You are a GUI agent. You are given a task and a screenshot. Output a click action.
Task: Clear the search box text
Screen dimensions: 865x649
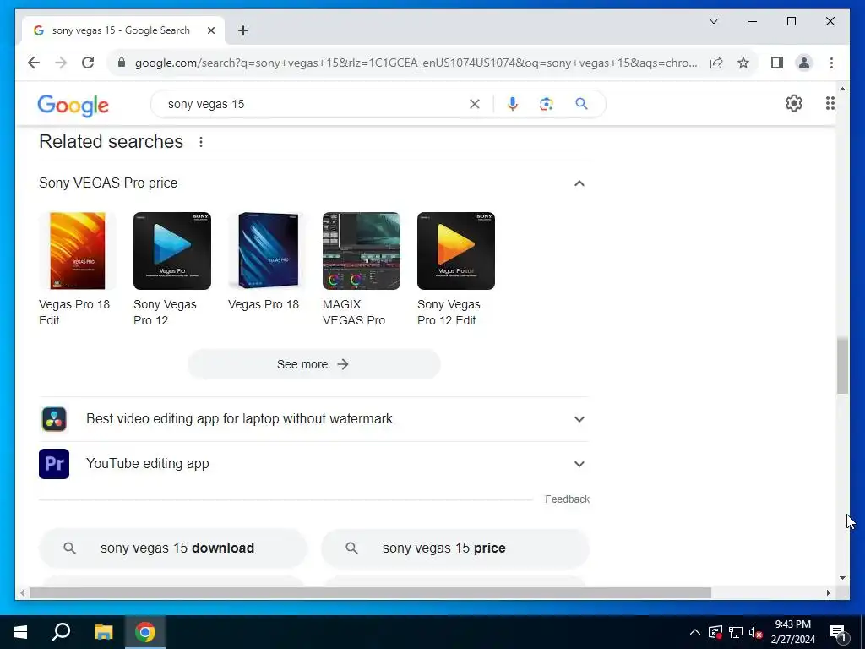point(475,104)
